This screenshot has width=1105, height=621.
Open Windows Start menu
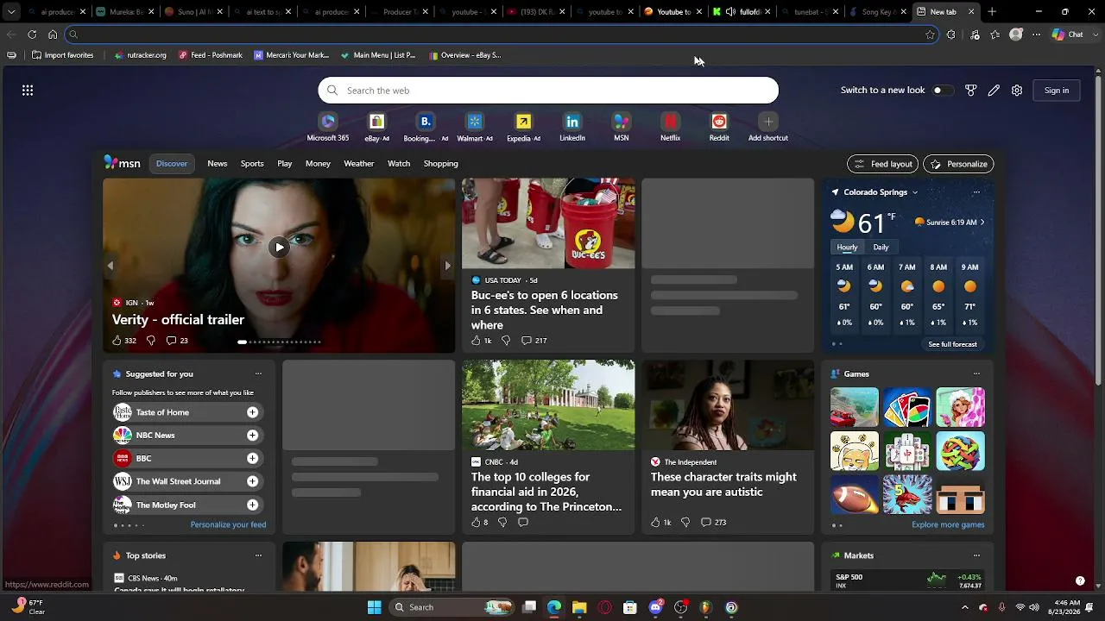(x=374, y=607)
